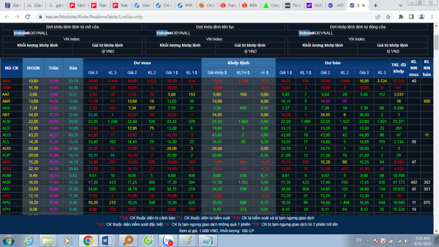
Task: Sort by the KLTH column header
Action: coord(243,72)
